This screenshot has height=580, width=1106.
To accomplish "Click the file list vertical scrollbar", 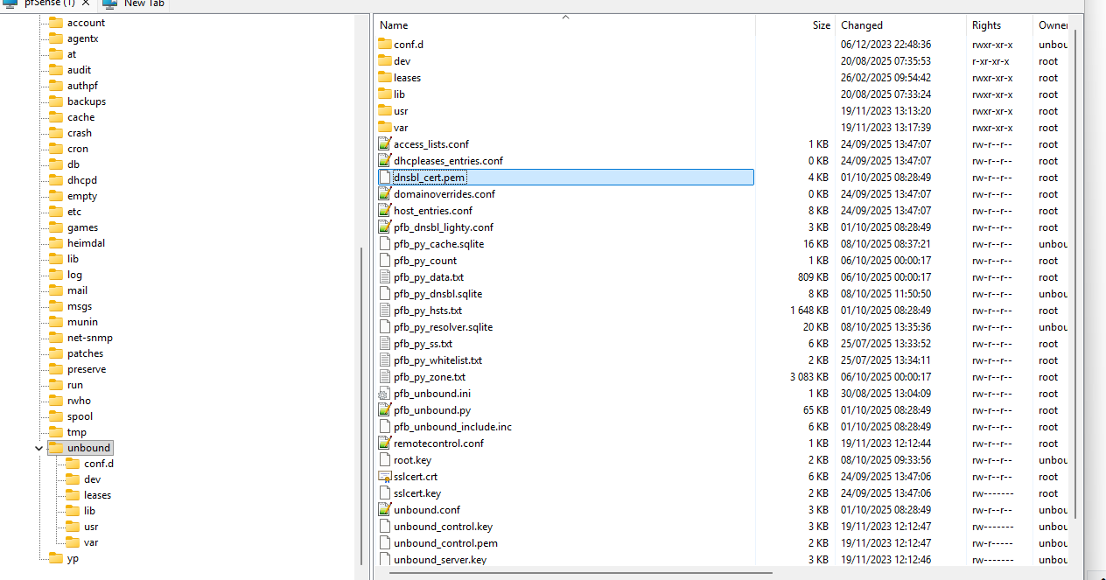I will coord(1076,262).
